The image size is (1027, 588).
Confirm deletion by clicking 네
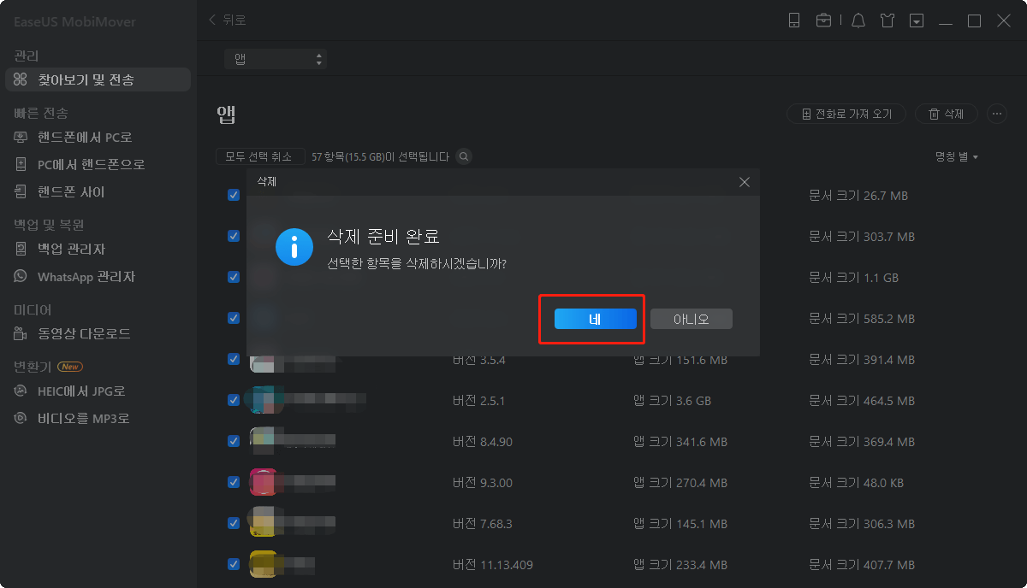tap(595, 319)
